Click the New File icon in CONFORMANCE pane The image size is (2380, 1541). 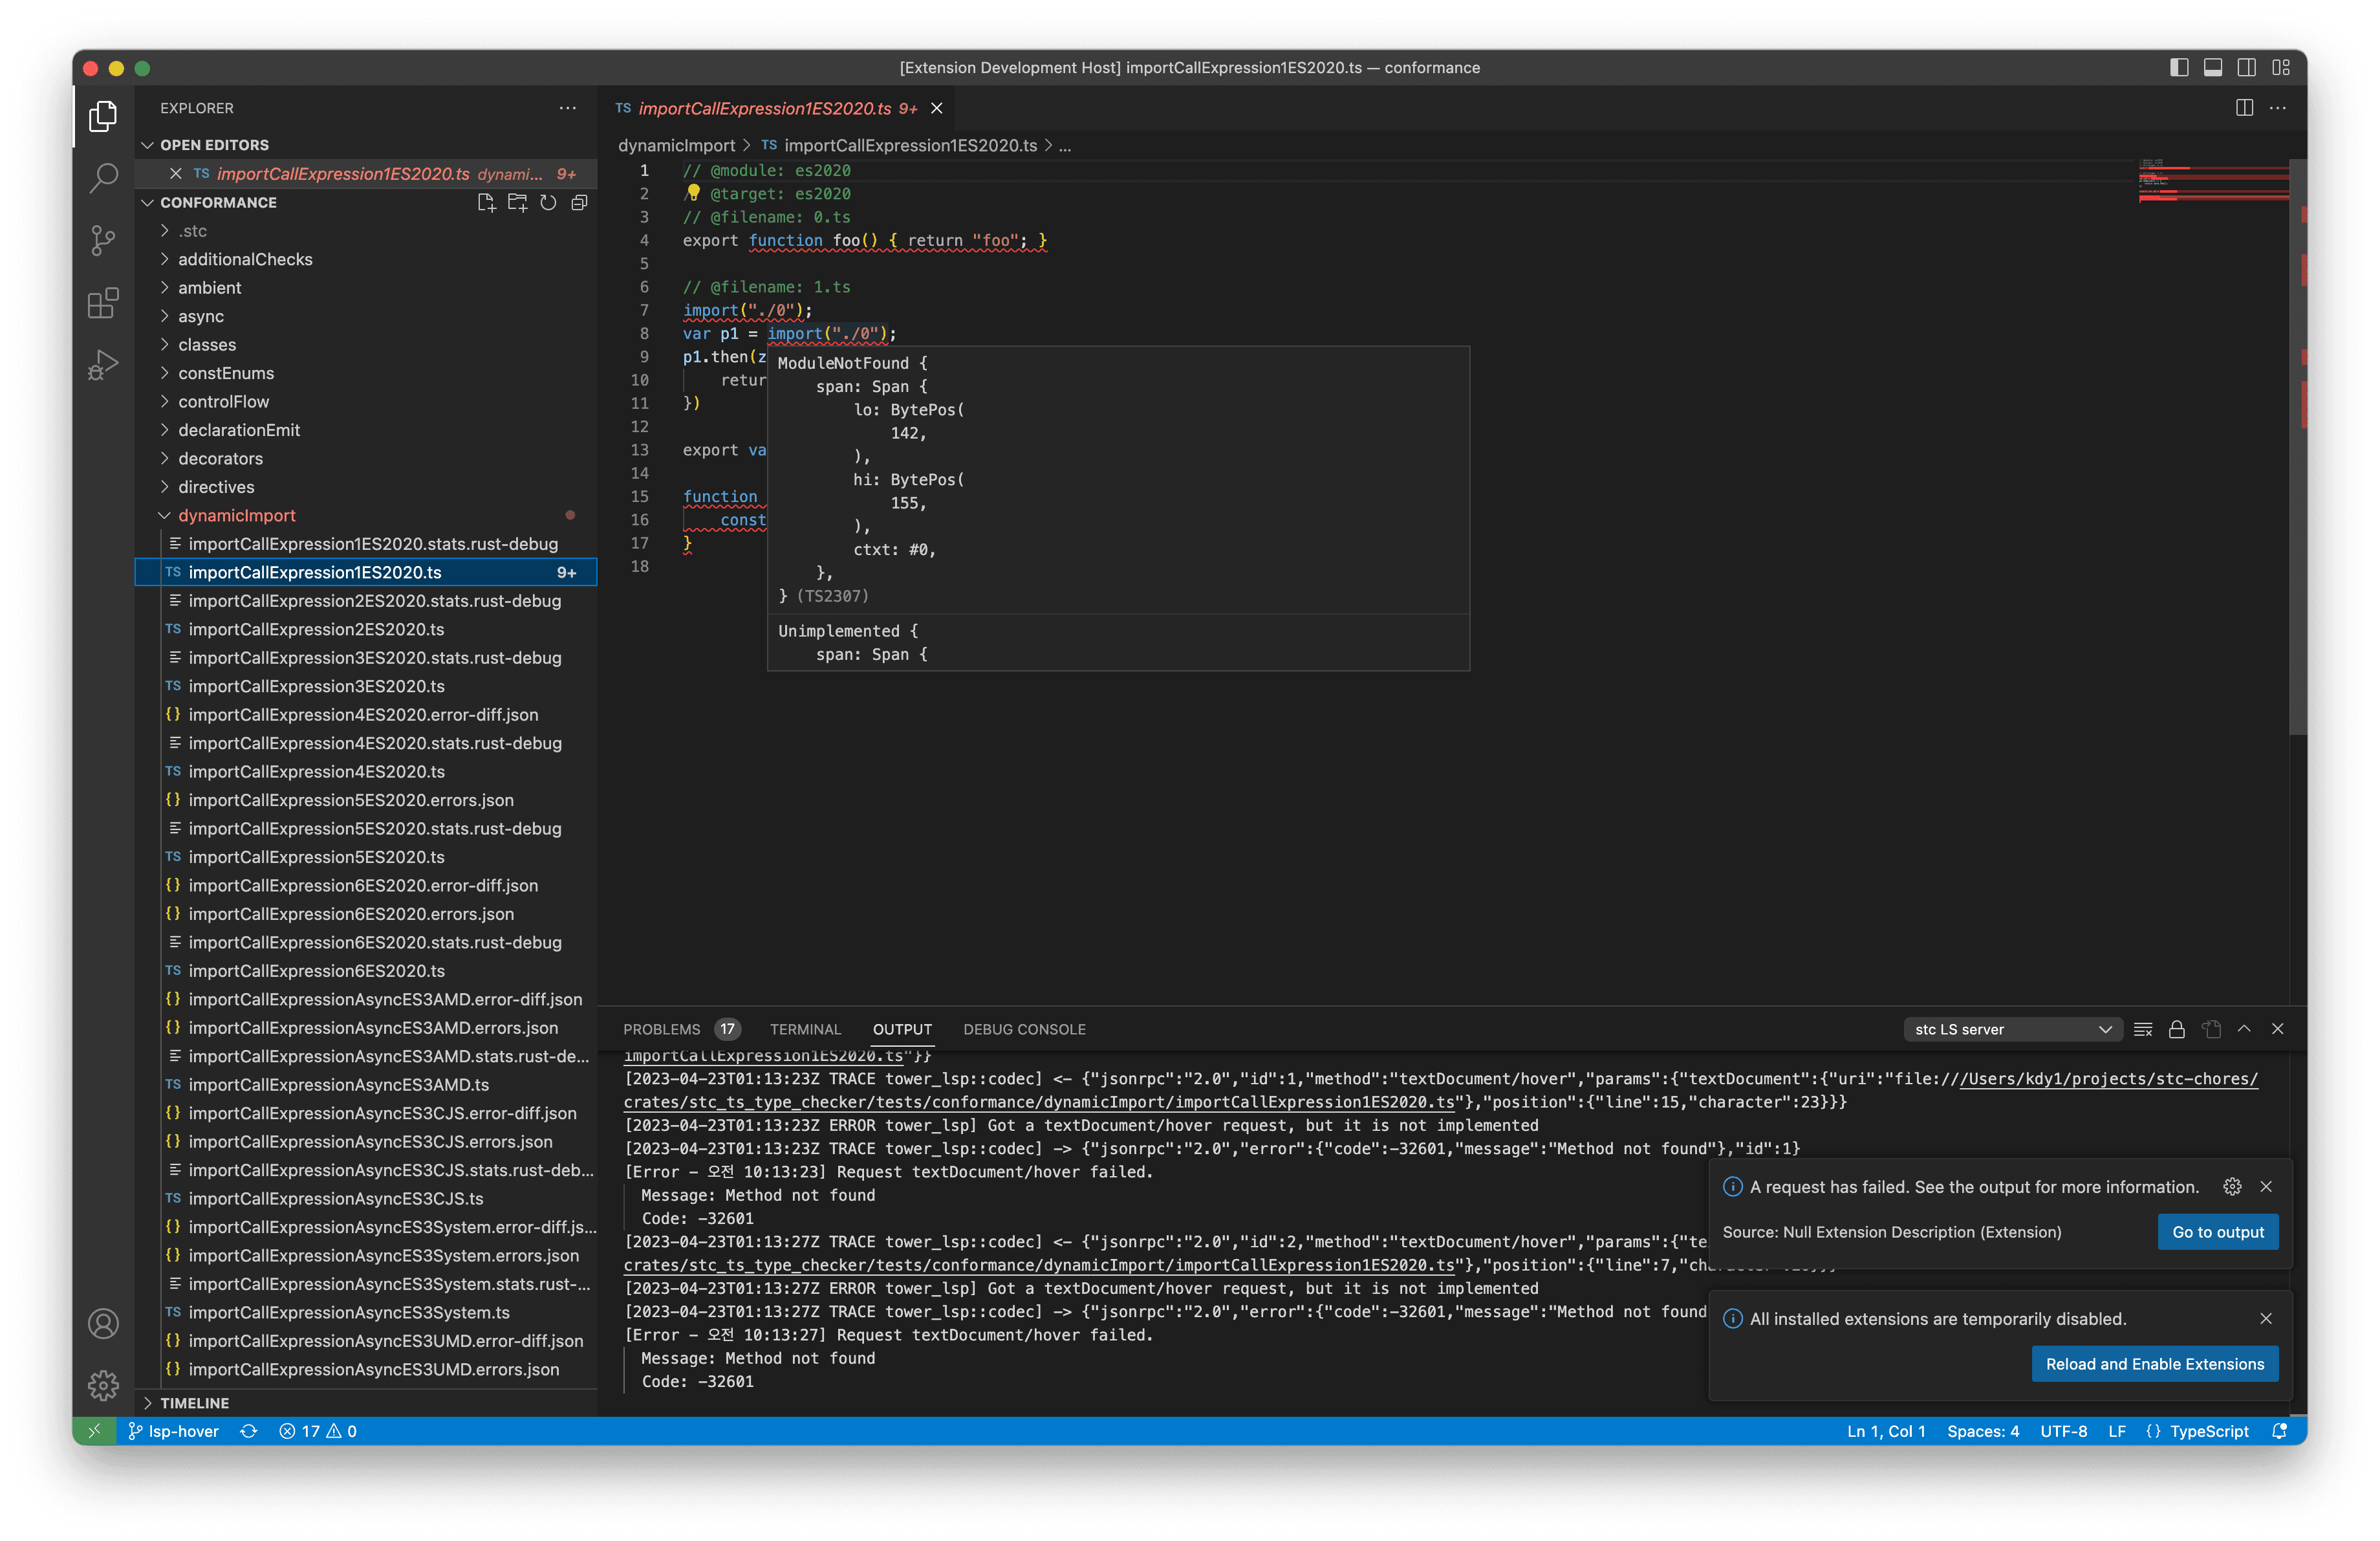coord(487,202)
